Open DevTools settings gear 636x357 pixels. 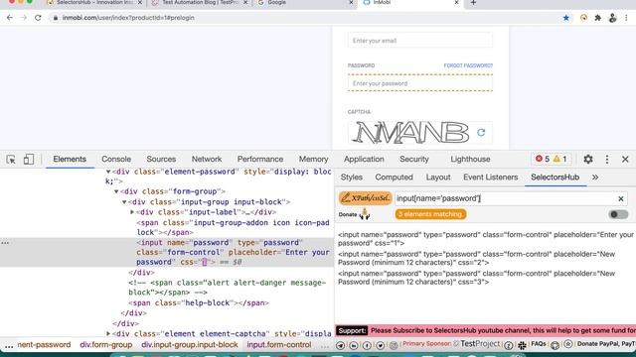(x=588, y=159)
